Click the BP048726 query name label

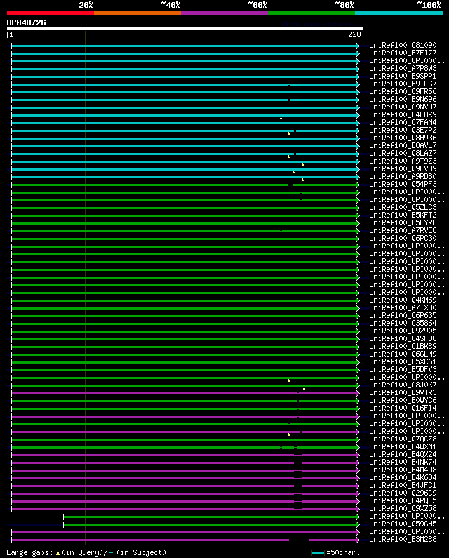click(27, 22)
